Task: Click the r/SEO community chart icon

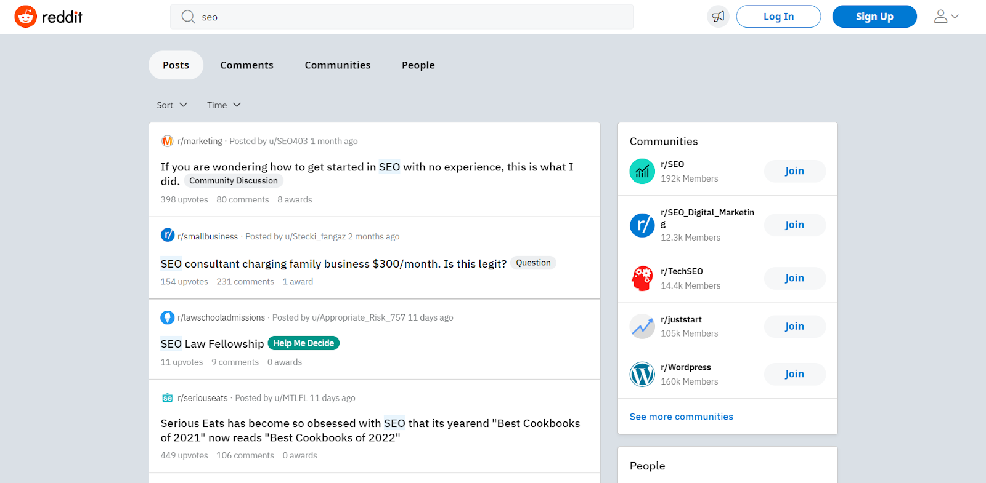Action: click(642, 171)
